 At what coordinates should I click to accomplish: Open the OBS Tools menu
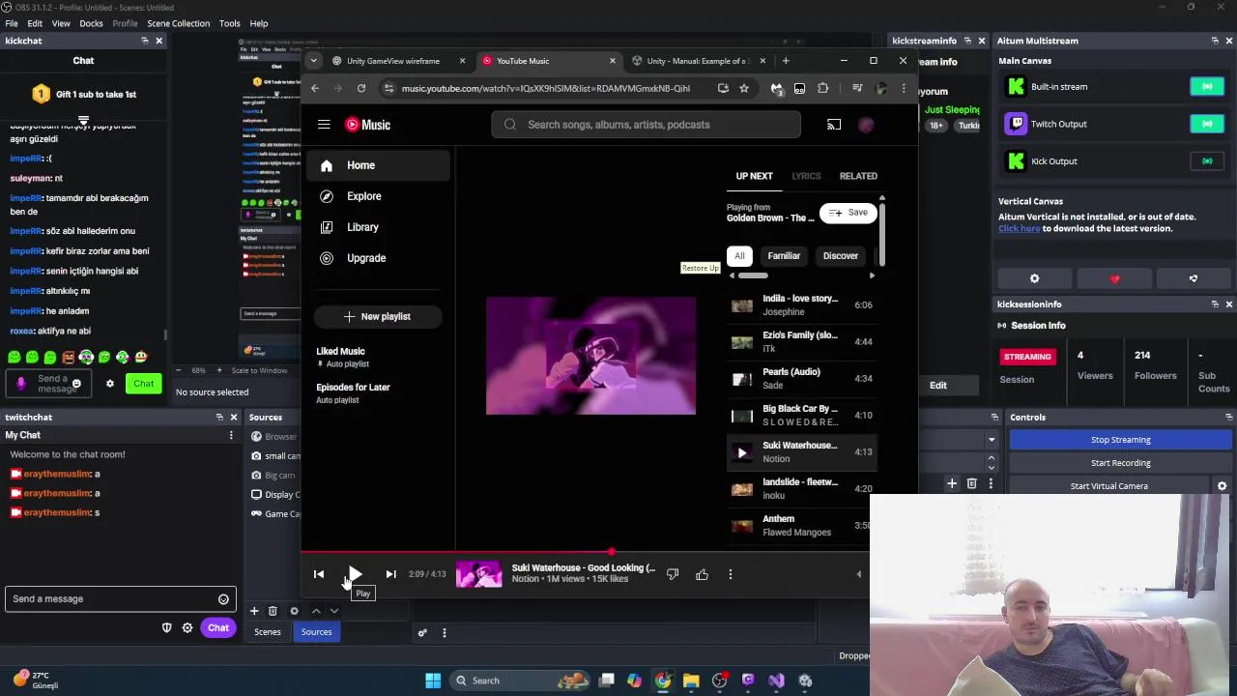coord(230,23)
